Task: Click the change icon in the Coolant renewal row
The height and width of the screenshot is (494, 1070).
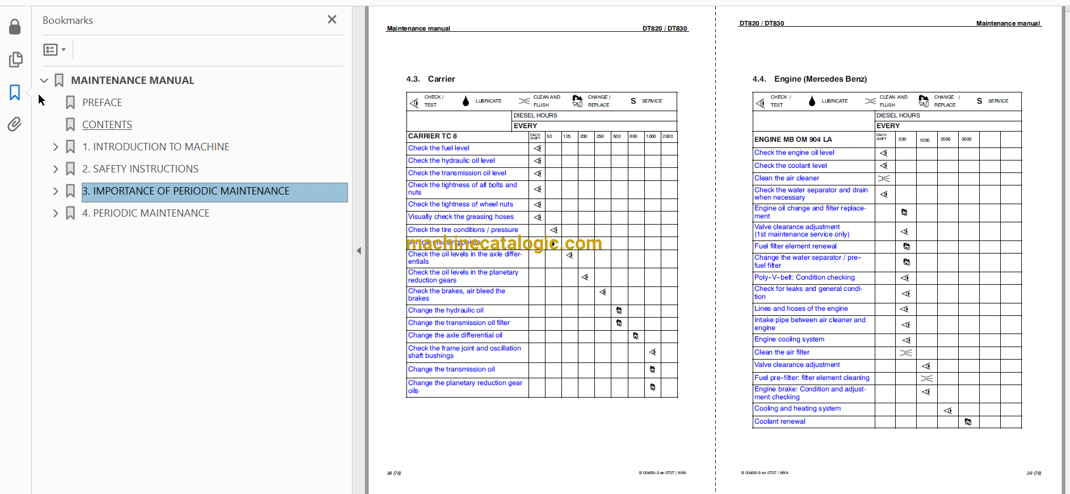Action: 968,421
